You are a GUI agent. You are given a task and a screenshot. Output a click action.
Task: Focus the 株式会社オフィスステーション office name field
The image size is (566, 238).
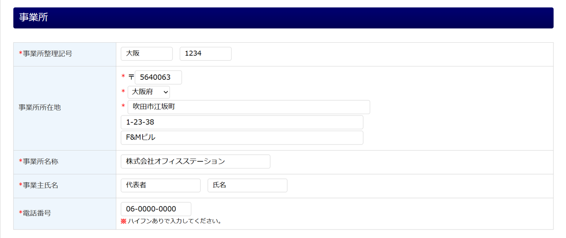pyautogui.click(x=195, y=161)
